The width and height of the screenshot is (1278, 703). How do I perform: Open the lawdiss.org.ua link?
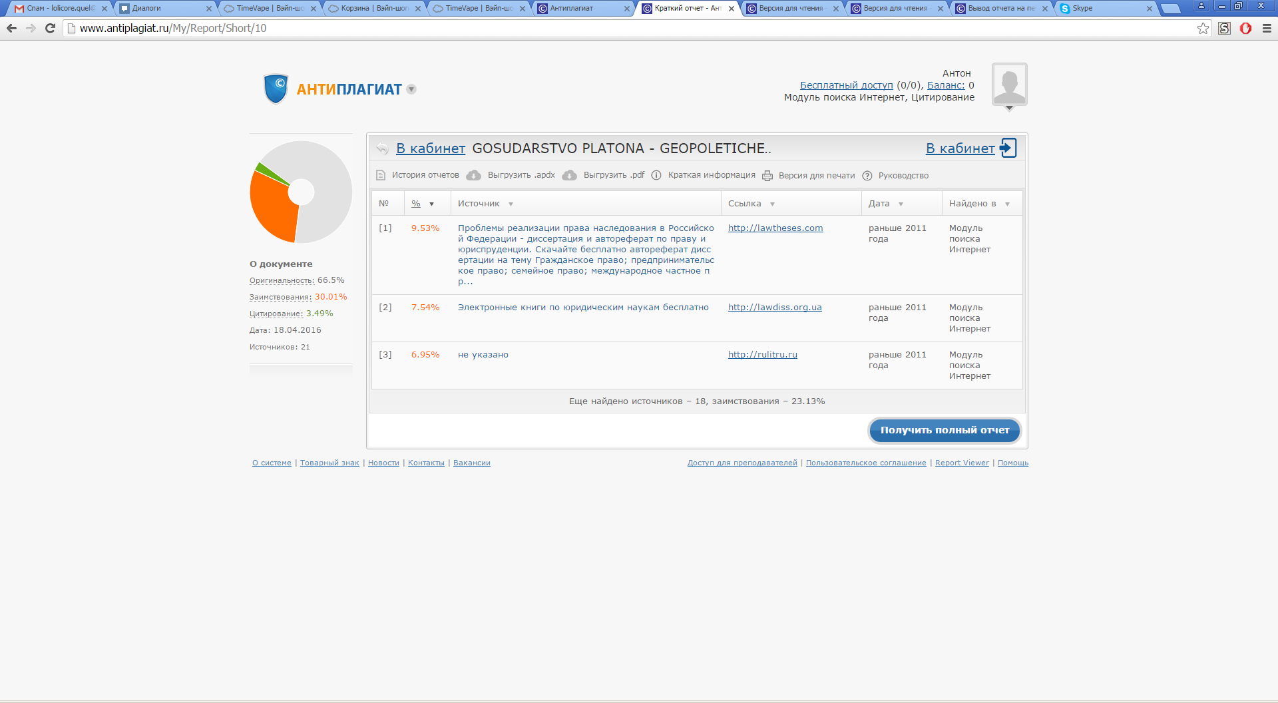point(775,308)
